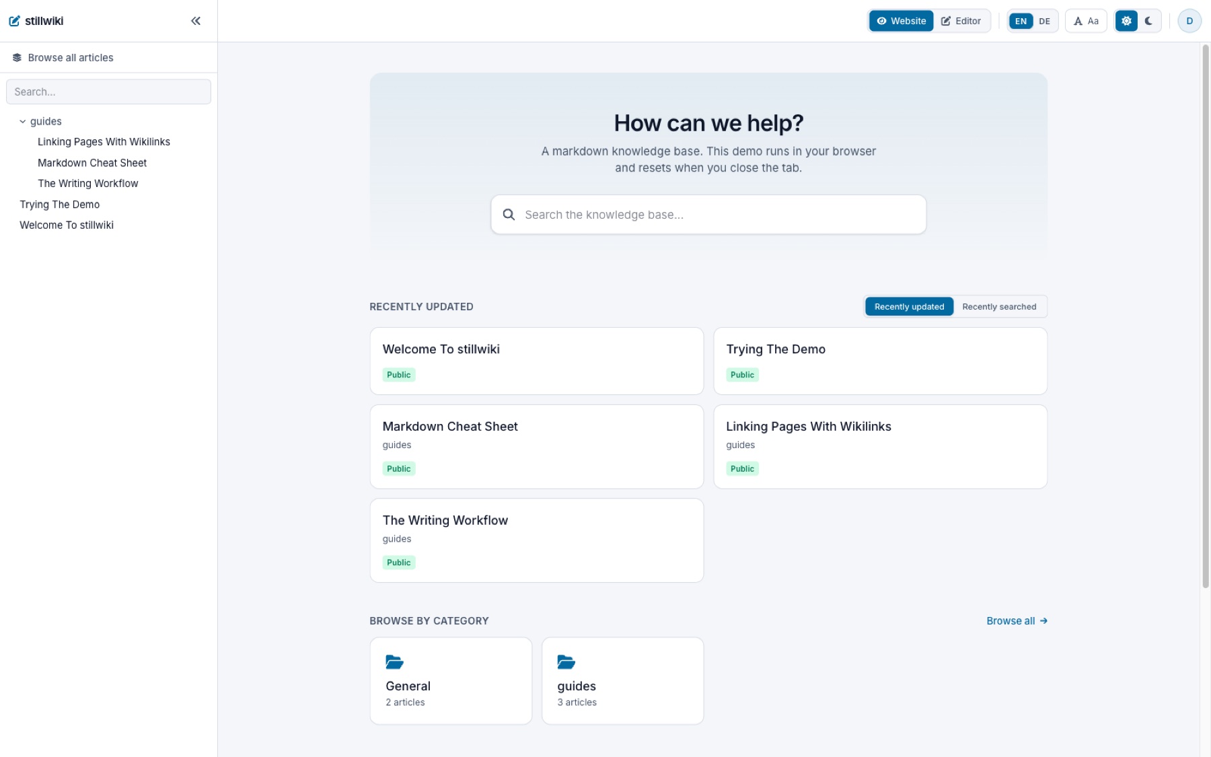
Task: Open the Trying The Demo card
Action: [x=880, y=361]
